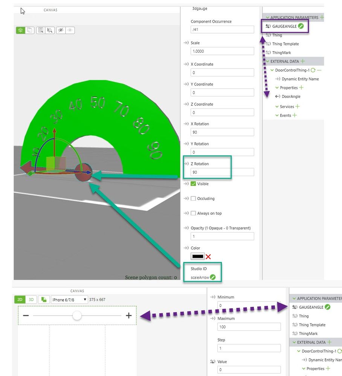This screenshot has height=376, width=342.
Task: Click the 375 x 667 resolution text
Action: 97,300
